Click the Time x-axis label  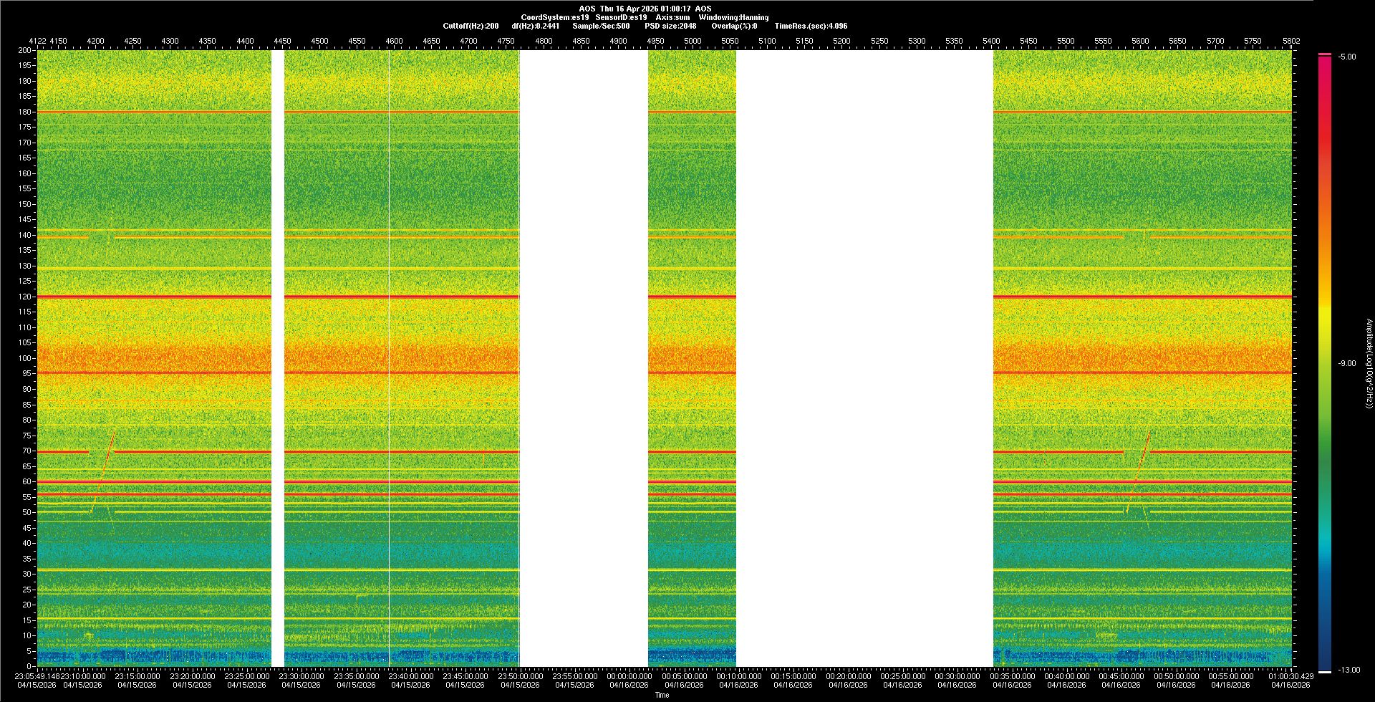[662, 695]
